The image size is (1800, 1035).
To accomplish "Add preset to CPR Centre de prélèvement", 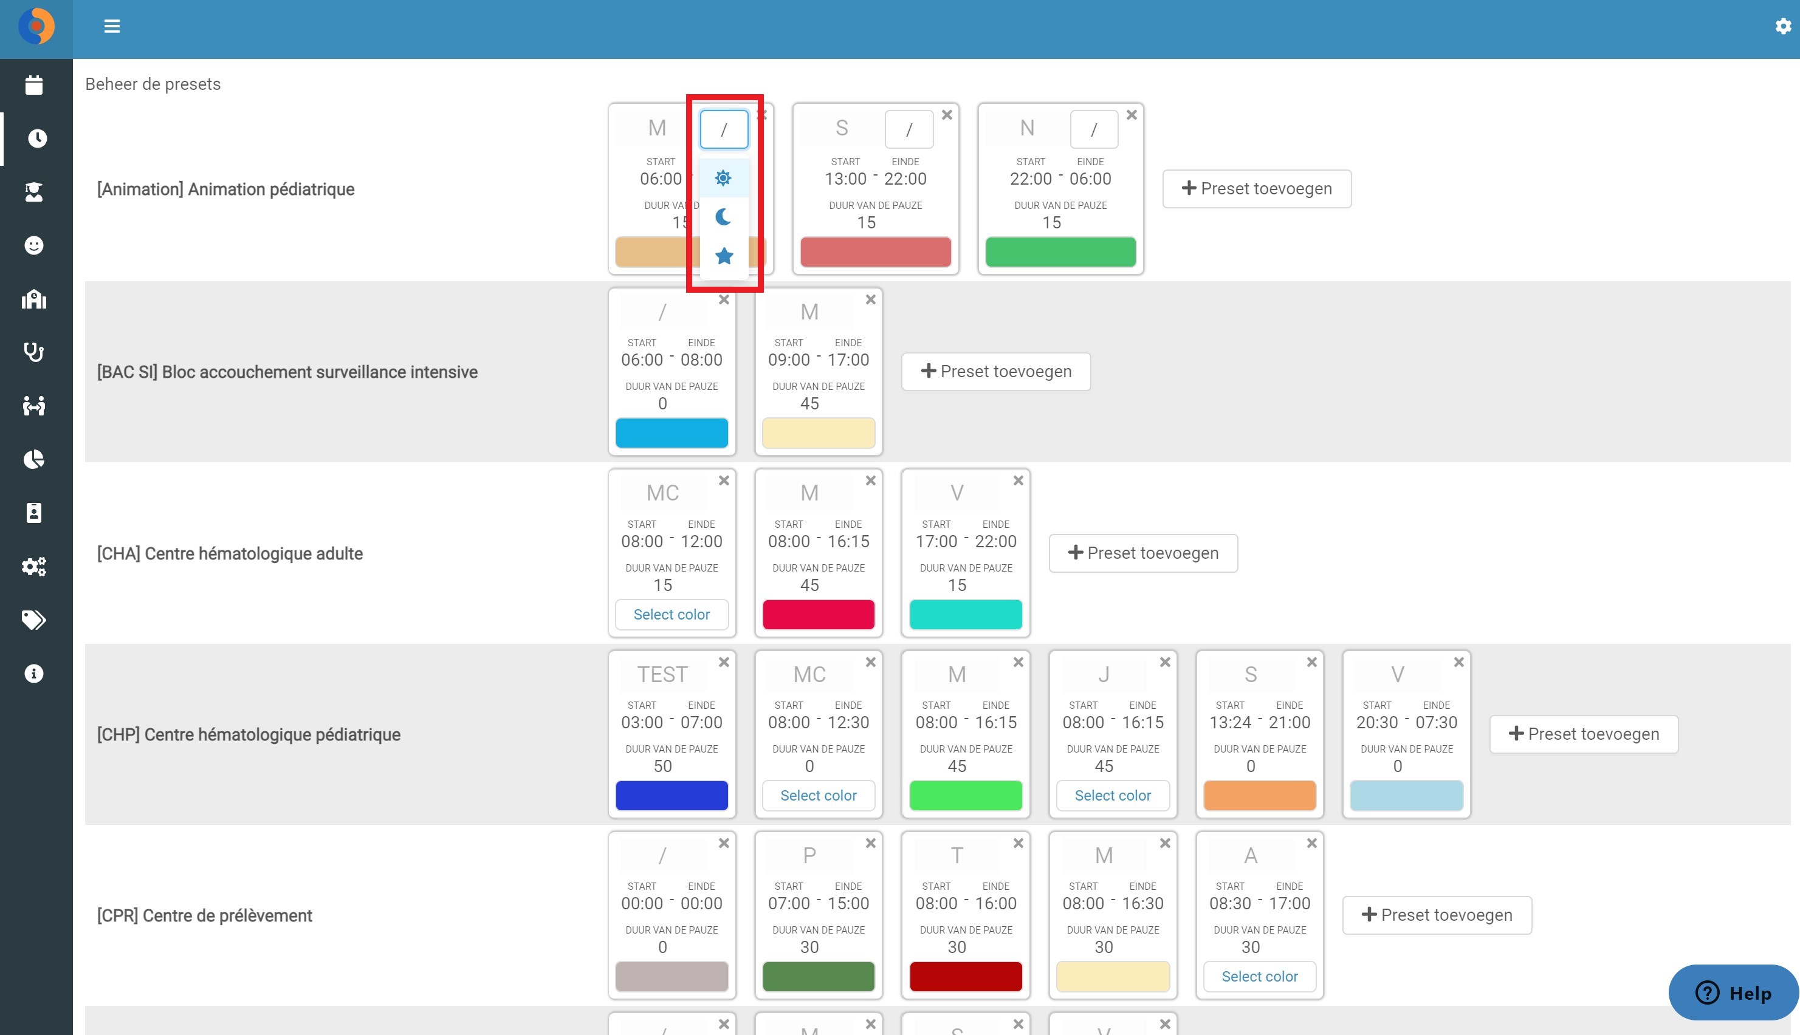I will [x=1437, y=915].
